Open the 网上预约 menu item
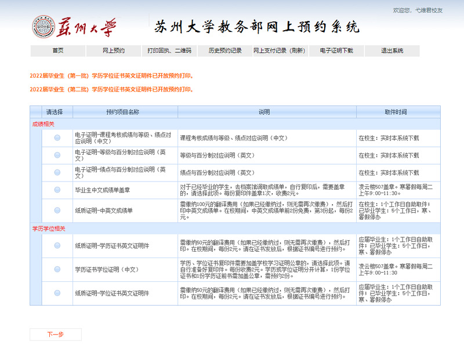This screenshot has width=464, height=348. click(114, 50)
